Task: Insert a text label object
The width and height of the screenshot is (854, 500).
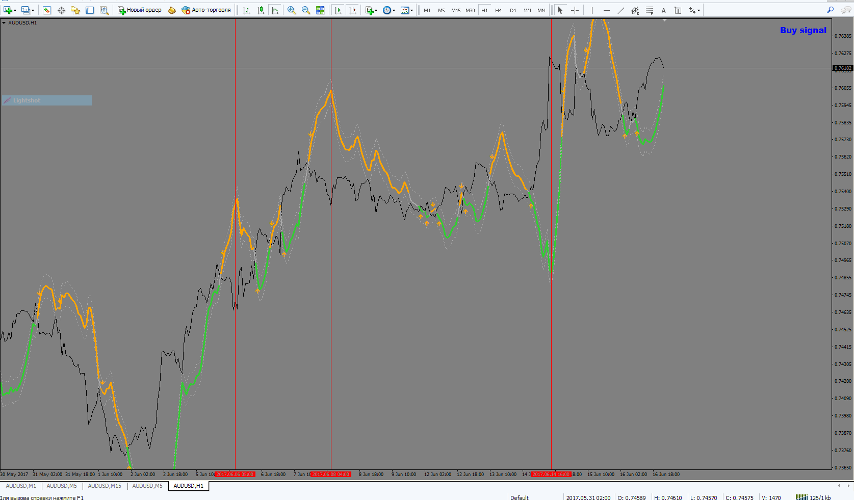Action: 678,10
